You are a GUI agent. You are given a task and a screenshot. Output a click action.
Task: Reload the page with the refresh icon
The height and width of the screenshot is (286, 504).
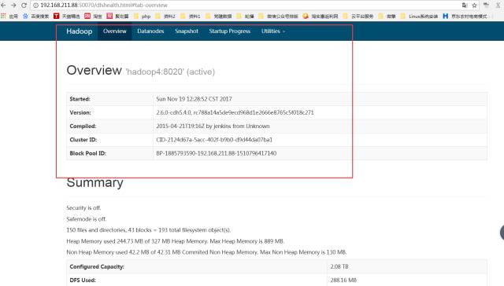[x=24, y=5]
